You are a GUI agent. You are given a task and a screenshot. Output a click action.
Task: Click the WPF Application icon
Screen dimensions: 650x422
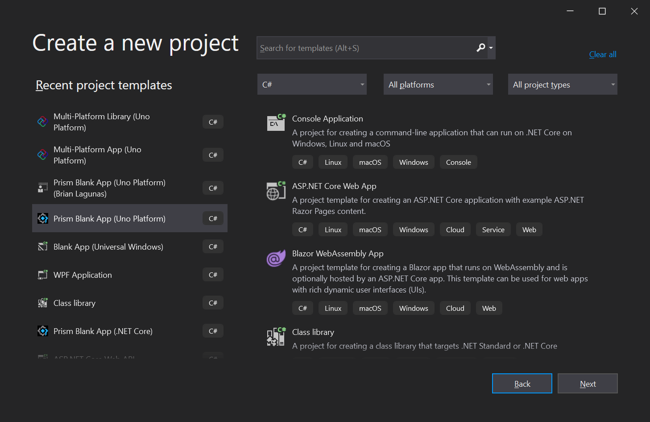(x=43, y=275)
